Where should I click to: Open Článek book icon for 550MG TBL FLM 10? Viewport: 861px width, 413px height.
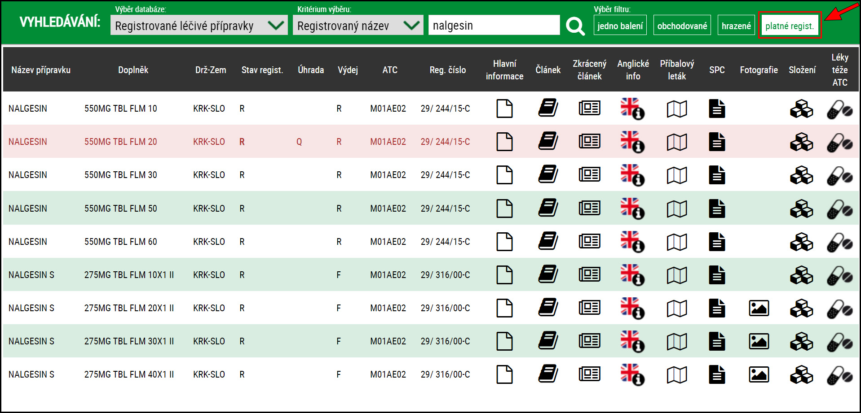click(548, 108)
